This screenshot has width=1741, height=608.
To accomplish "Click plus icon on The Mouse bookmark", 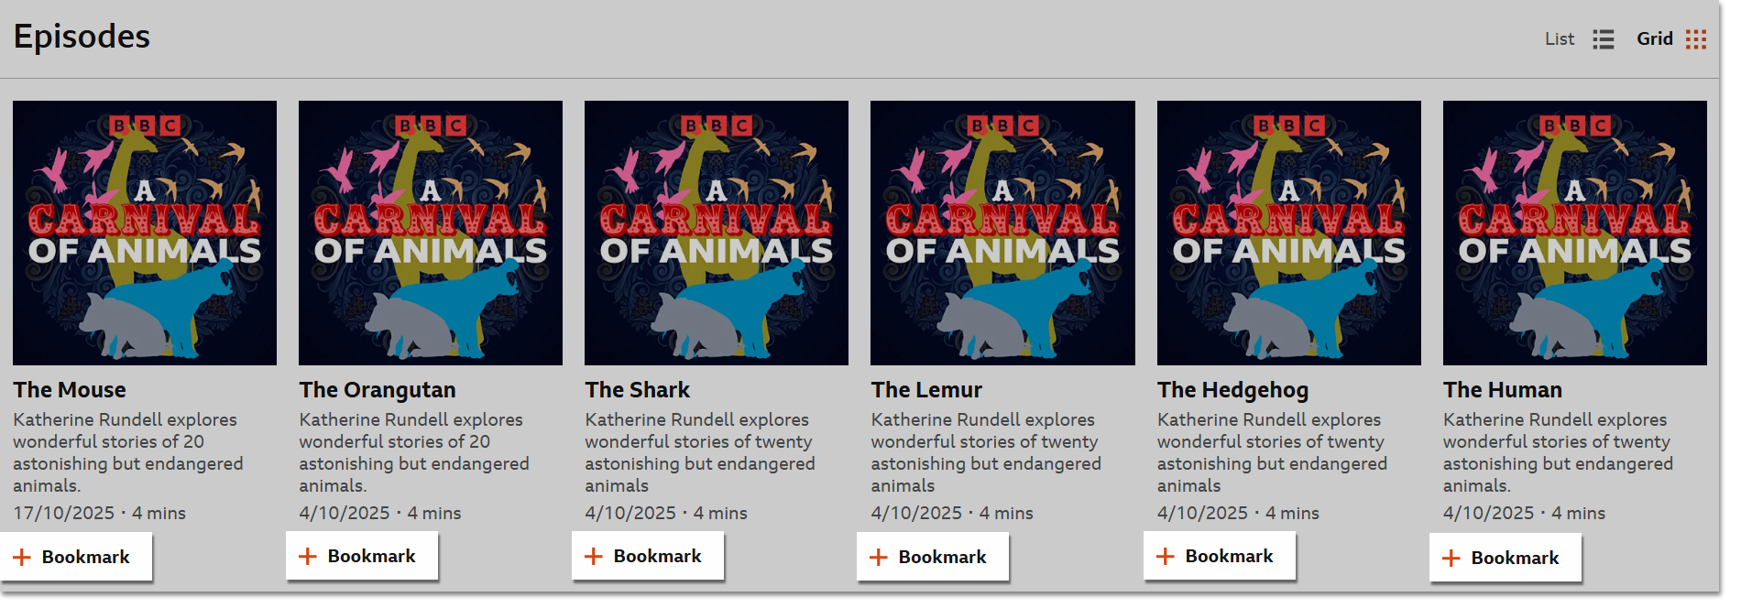I will coord(22,557).
